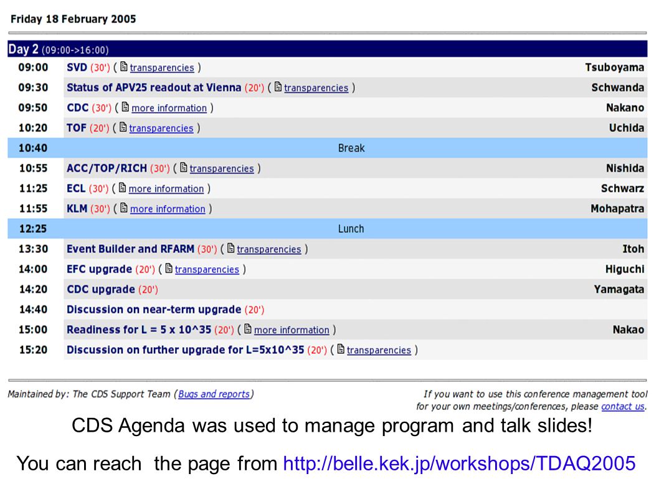Image resolution: width=659 pixels, height=494 pixels.
Task: Click document icon in TOF row
Action: 123,127
